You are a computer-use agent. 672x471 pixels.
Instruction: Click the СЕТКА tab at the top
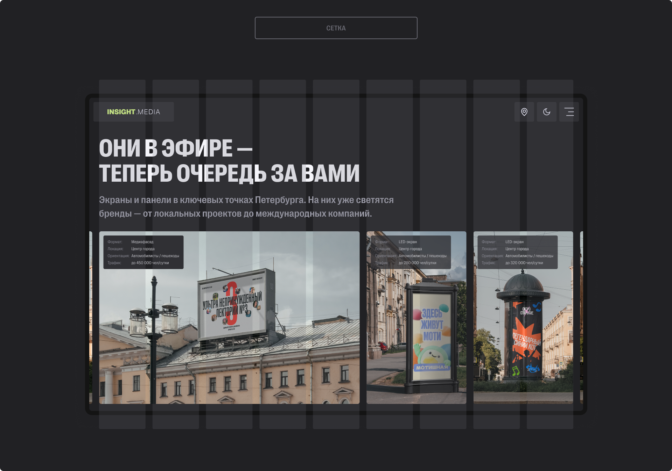(x=336, y=28)
